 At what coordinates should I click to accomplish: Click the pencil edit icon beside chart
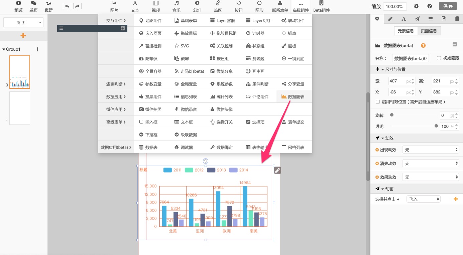tap(277, 171)
